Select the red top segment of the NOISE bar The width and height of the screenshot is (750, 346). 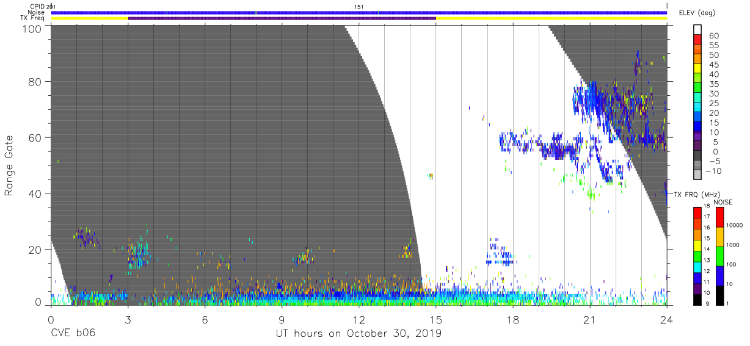(x=719, y=217)
